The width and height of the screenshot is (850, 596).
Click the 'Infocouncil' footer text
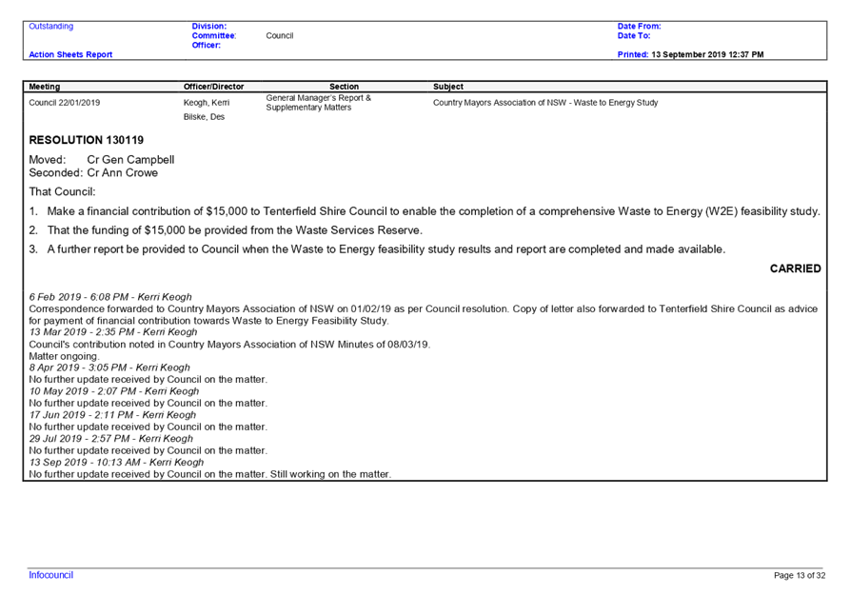coord(51,575)
